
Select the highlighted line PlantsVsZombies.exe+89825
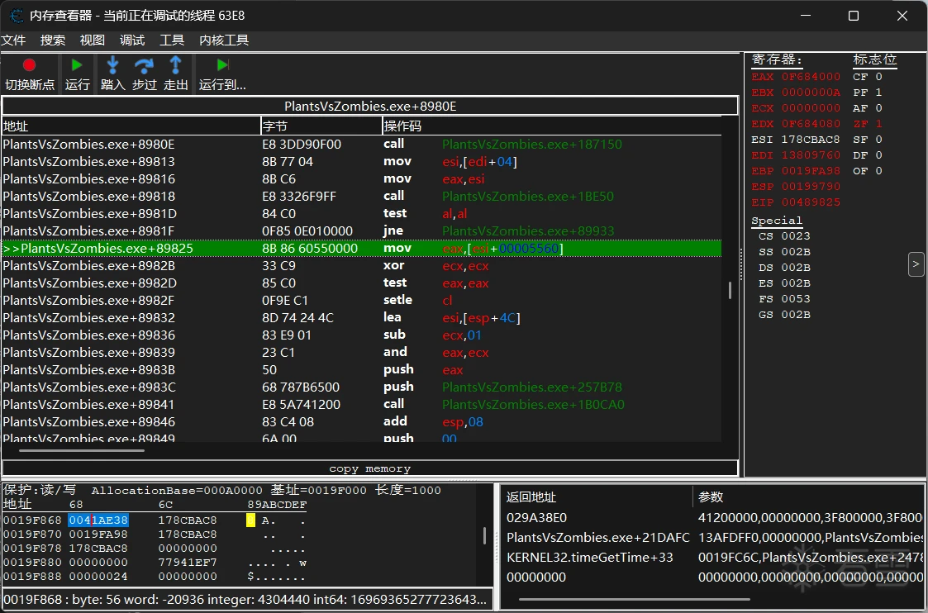coord(362,249)
